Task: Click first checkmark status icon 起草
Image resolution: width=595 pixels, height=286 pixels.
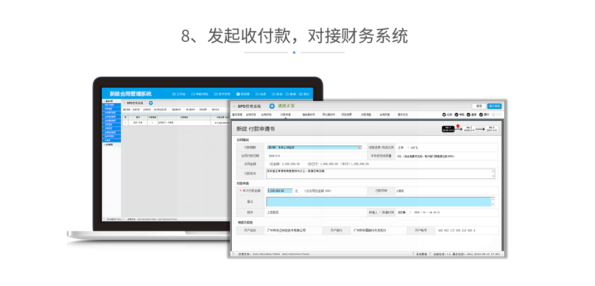Action: pos(444,115)
